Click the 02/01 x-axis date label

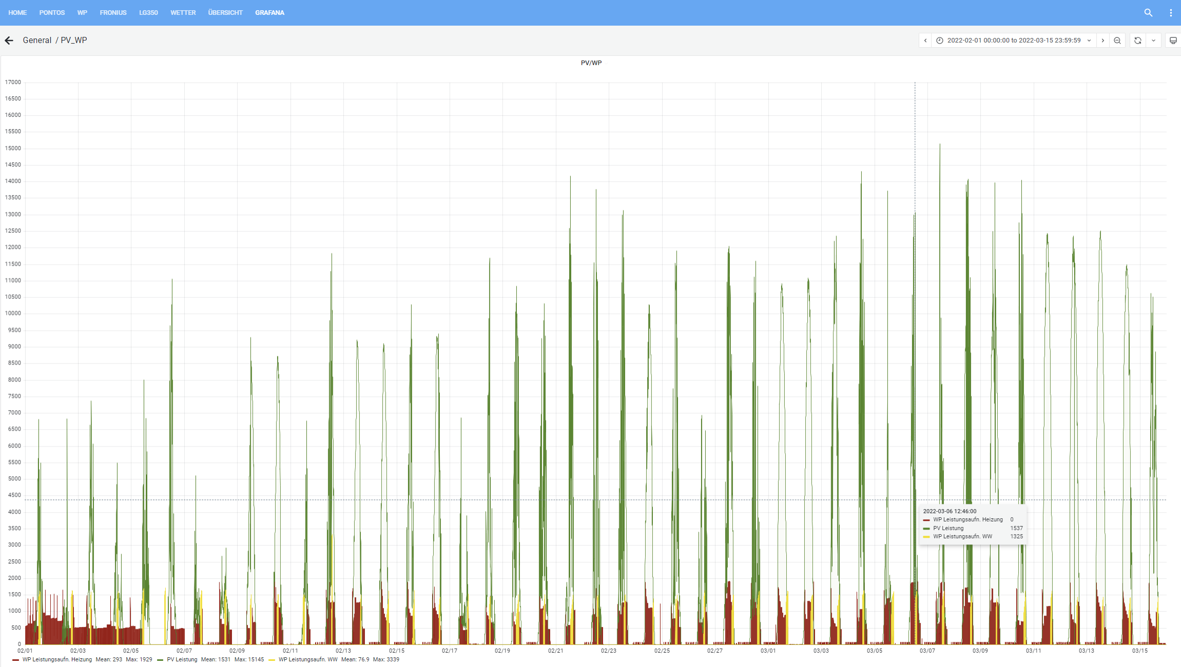click(x=25, y=651)
